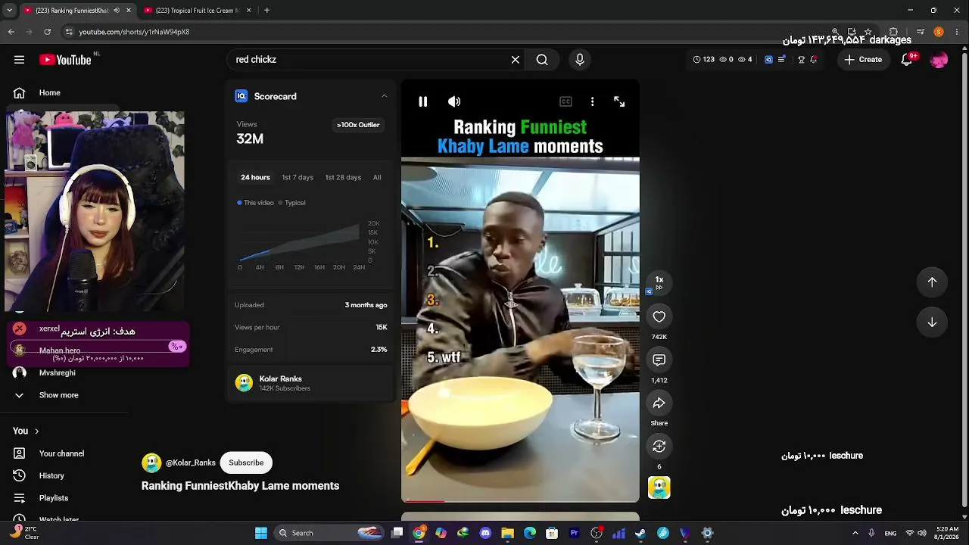Screen dimensions: 969x545
Task: Switch to the Tropical Fruit Ice Cream tab
Action: click(197, 11)
